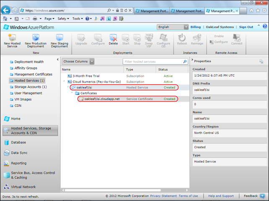
Task: Select Affinity Groups in navigation
Action: 23,68
